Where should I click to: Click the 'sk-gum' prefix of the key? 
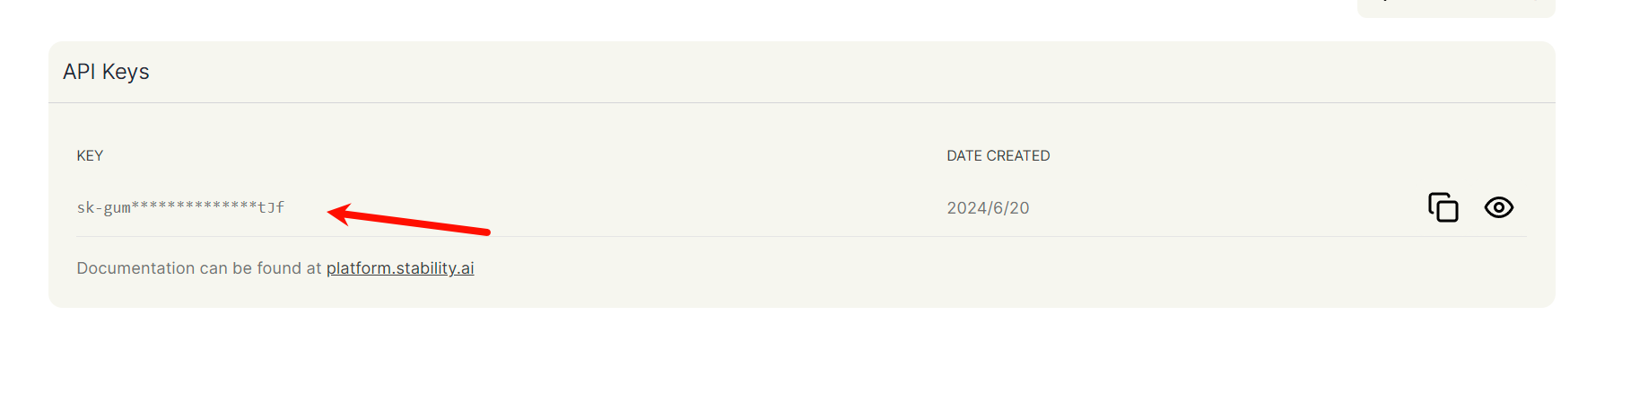pyautogui.click(x=103, y=207)
